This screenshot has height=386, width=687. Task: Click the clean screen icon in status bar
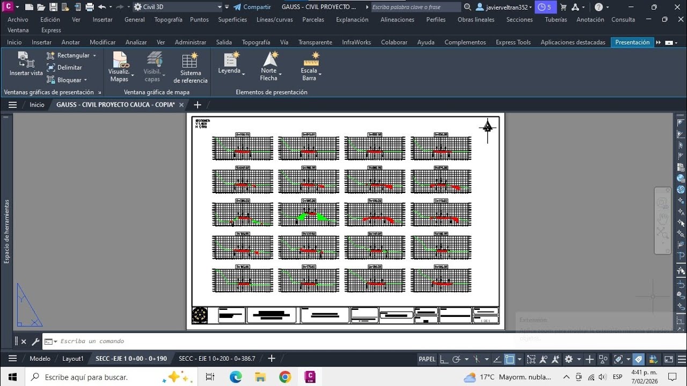[669, 359]
